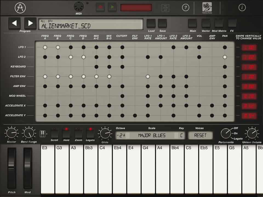Switch to the FX tab
263x197 pixels.
[x=232, y=23]
